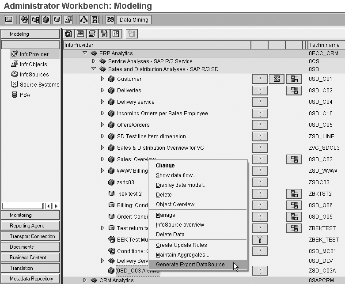The width and height of the screenshot is (345, 284).
Task: Click the funnel-like icon in ZBEK_TEST row
Action: [x=260, y=239]
